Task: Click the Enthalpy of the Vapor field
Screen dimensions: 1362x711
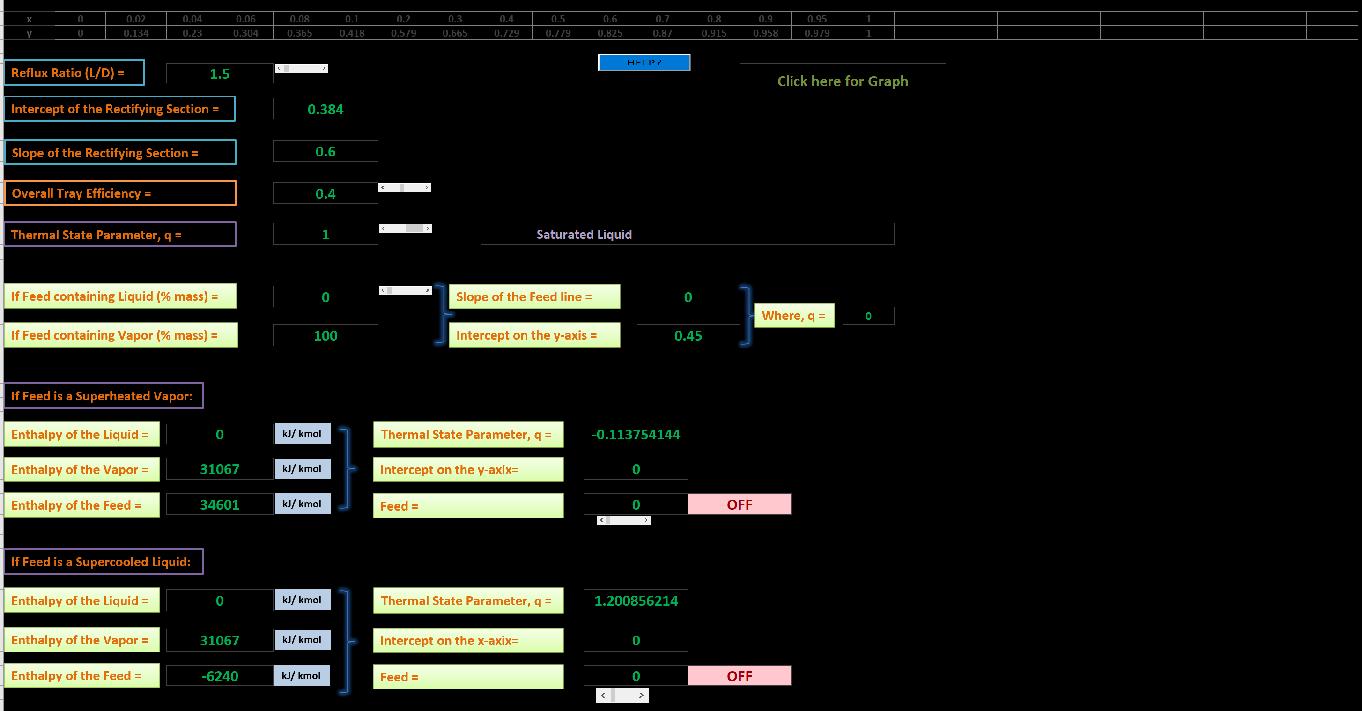Action: coord(222,468)
